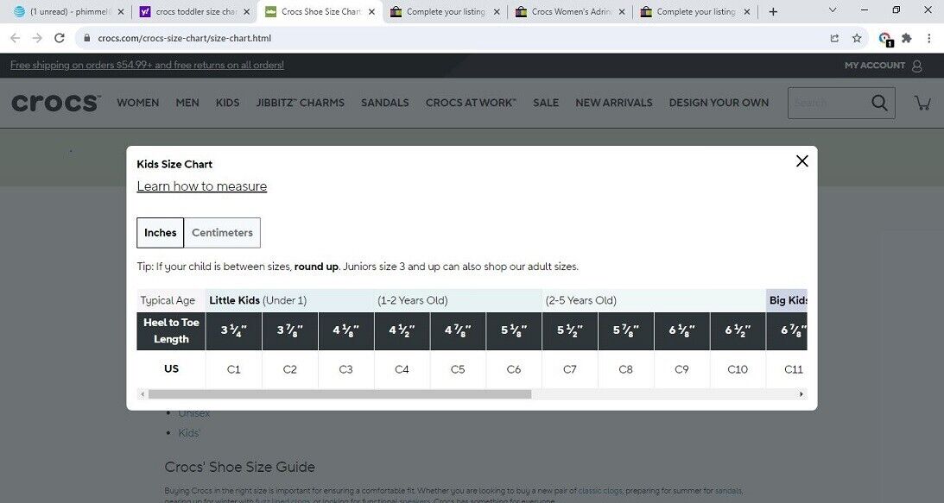Close the crocs toddler size chart tab

(246, 11)
